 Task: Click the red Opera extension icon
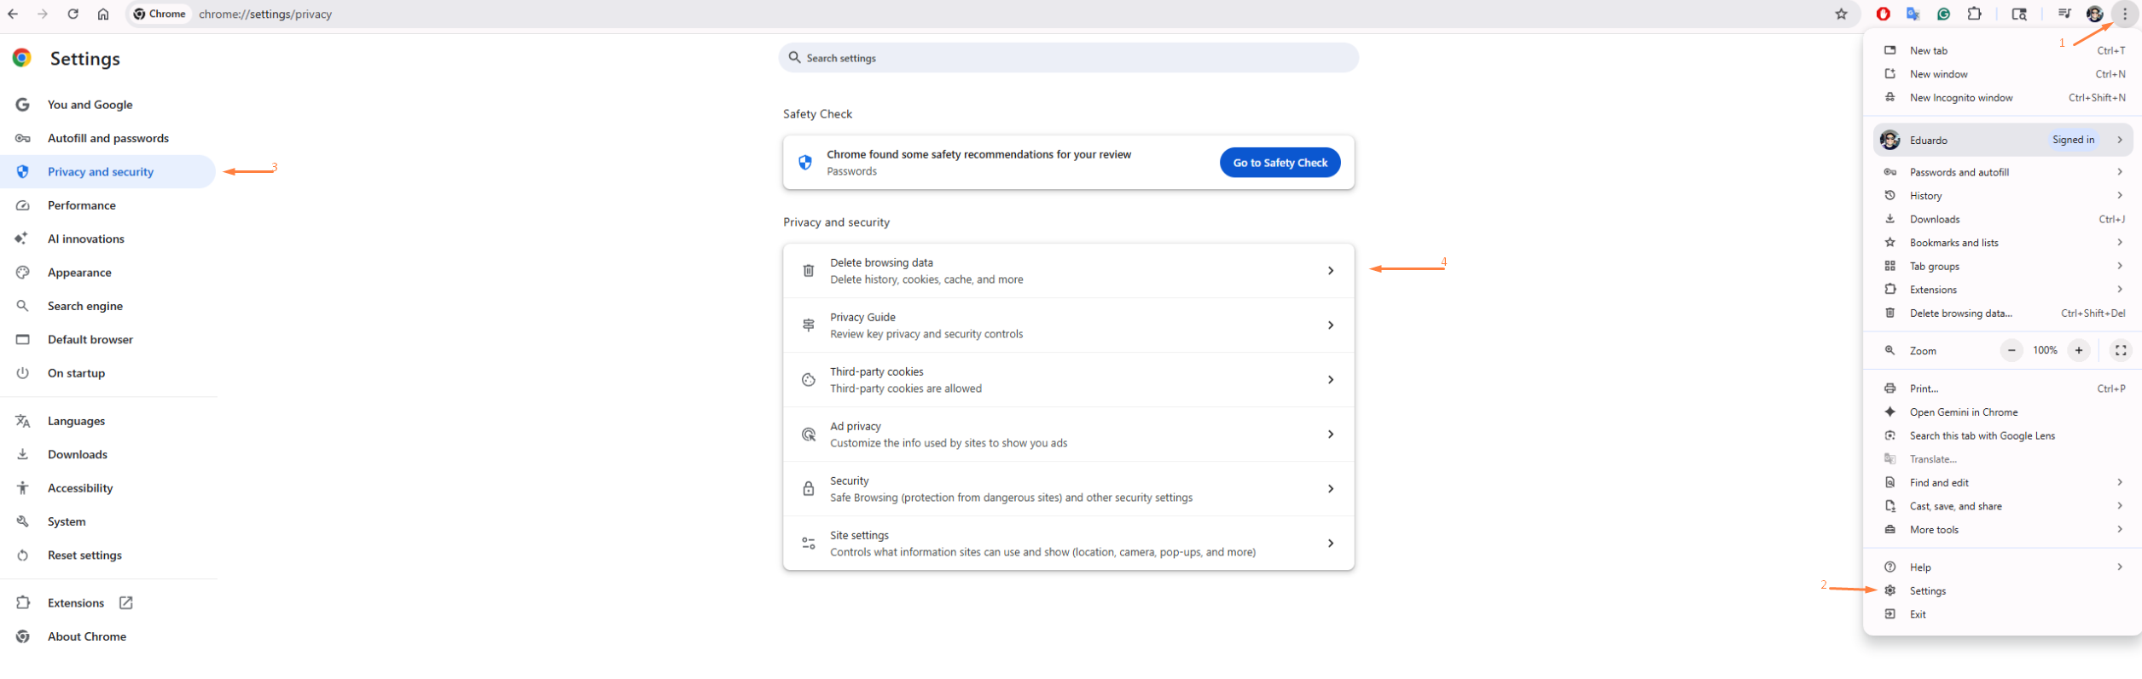click(x=1883, y=14)
